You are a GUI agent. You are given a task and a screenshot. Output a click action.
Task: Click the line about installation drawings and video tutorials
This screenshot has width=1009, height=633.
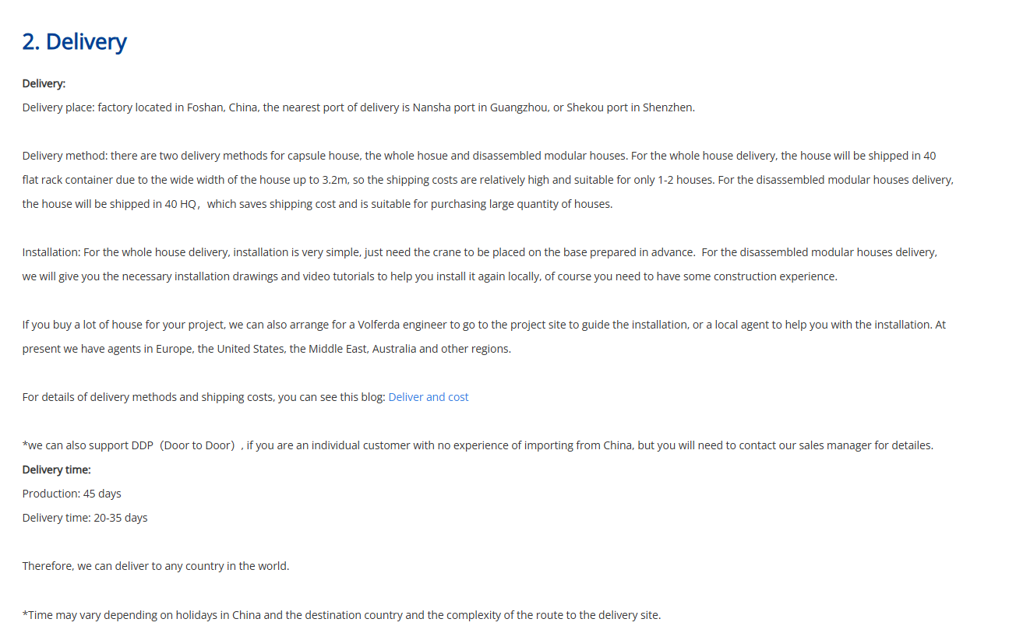(x=429, y=276)
